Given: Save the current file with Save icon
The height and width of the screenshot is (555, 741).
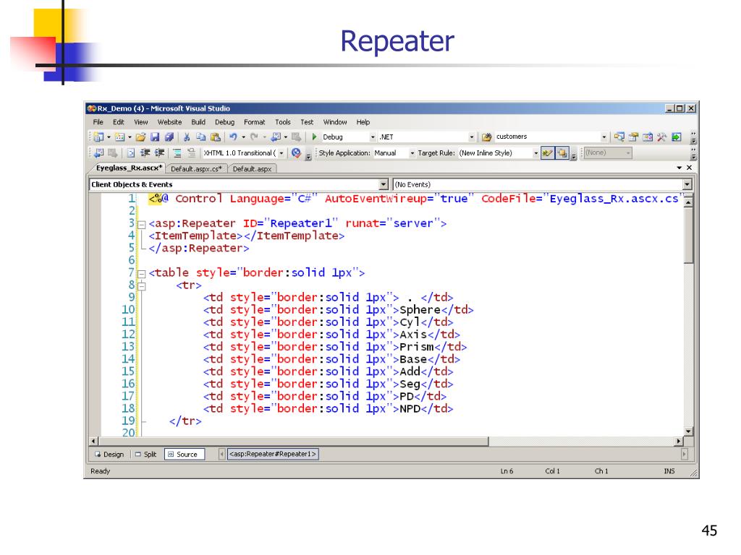Looking at the screenshot, I should 155,137.
